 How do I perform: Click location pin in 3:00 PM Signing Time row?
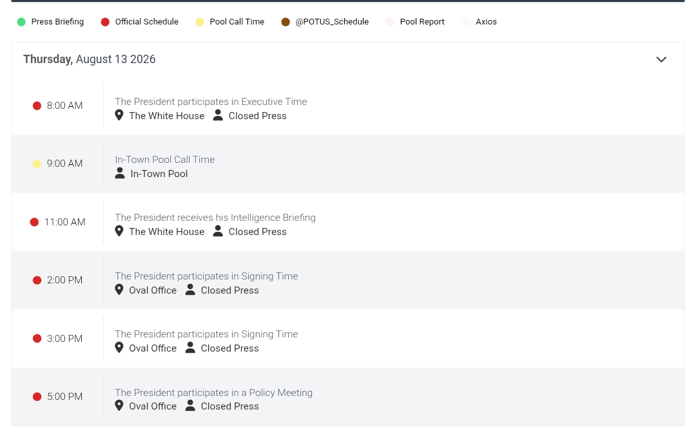coord(119,348)
